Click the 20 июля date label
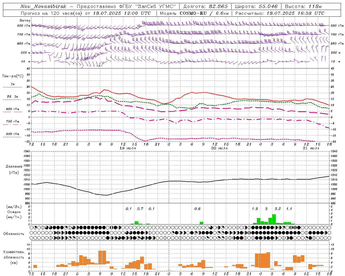Screen dimensions: 345x276 [219, 148]
